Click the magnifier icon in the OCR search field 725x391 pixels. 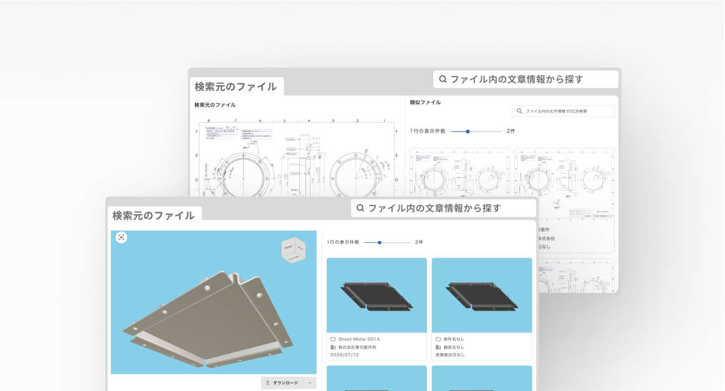[x=519, y=111]
